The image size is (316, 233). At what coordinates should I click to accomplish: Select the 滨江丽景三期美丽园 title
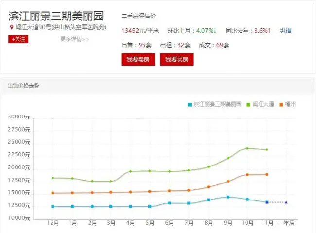pyautogui.click(x=56, y=16)
